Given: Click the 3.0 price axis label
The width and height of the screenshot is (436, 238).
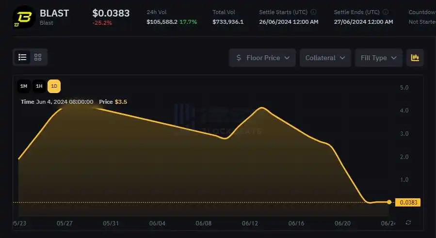Looking at the screenshot, I should point(404,134).
